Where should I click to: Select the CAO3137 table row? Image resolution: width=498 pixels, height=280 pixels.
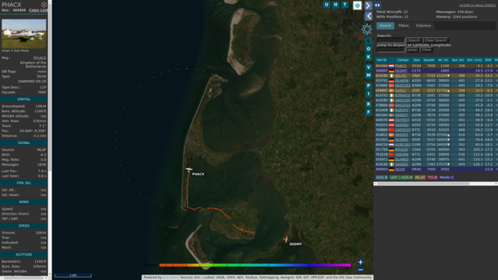(x=437, y=130)
